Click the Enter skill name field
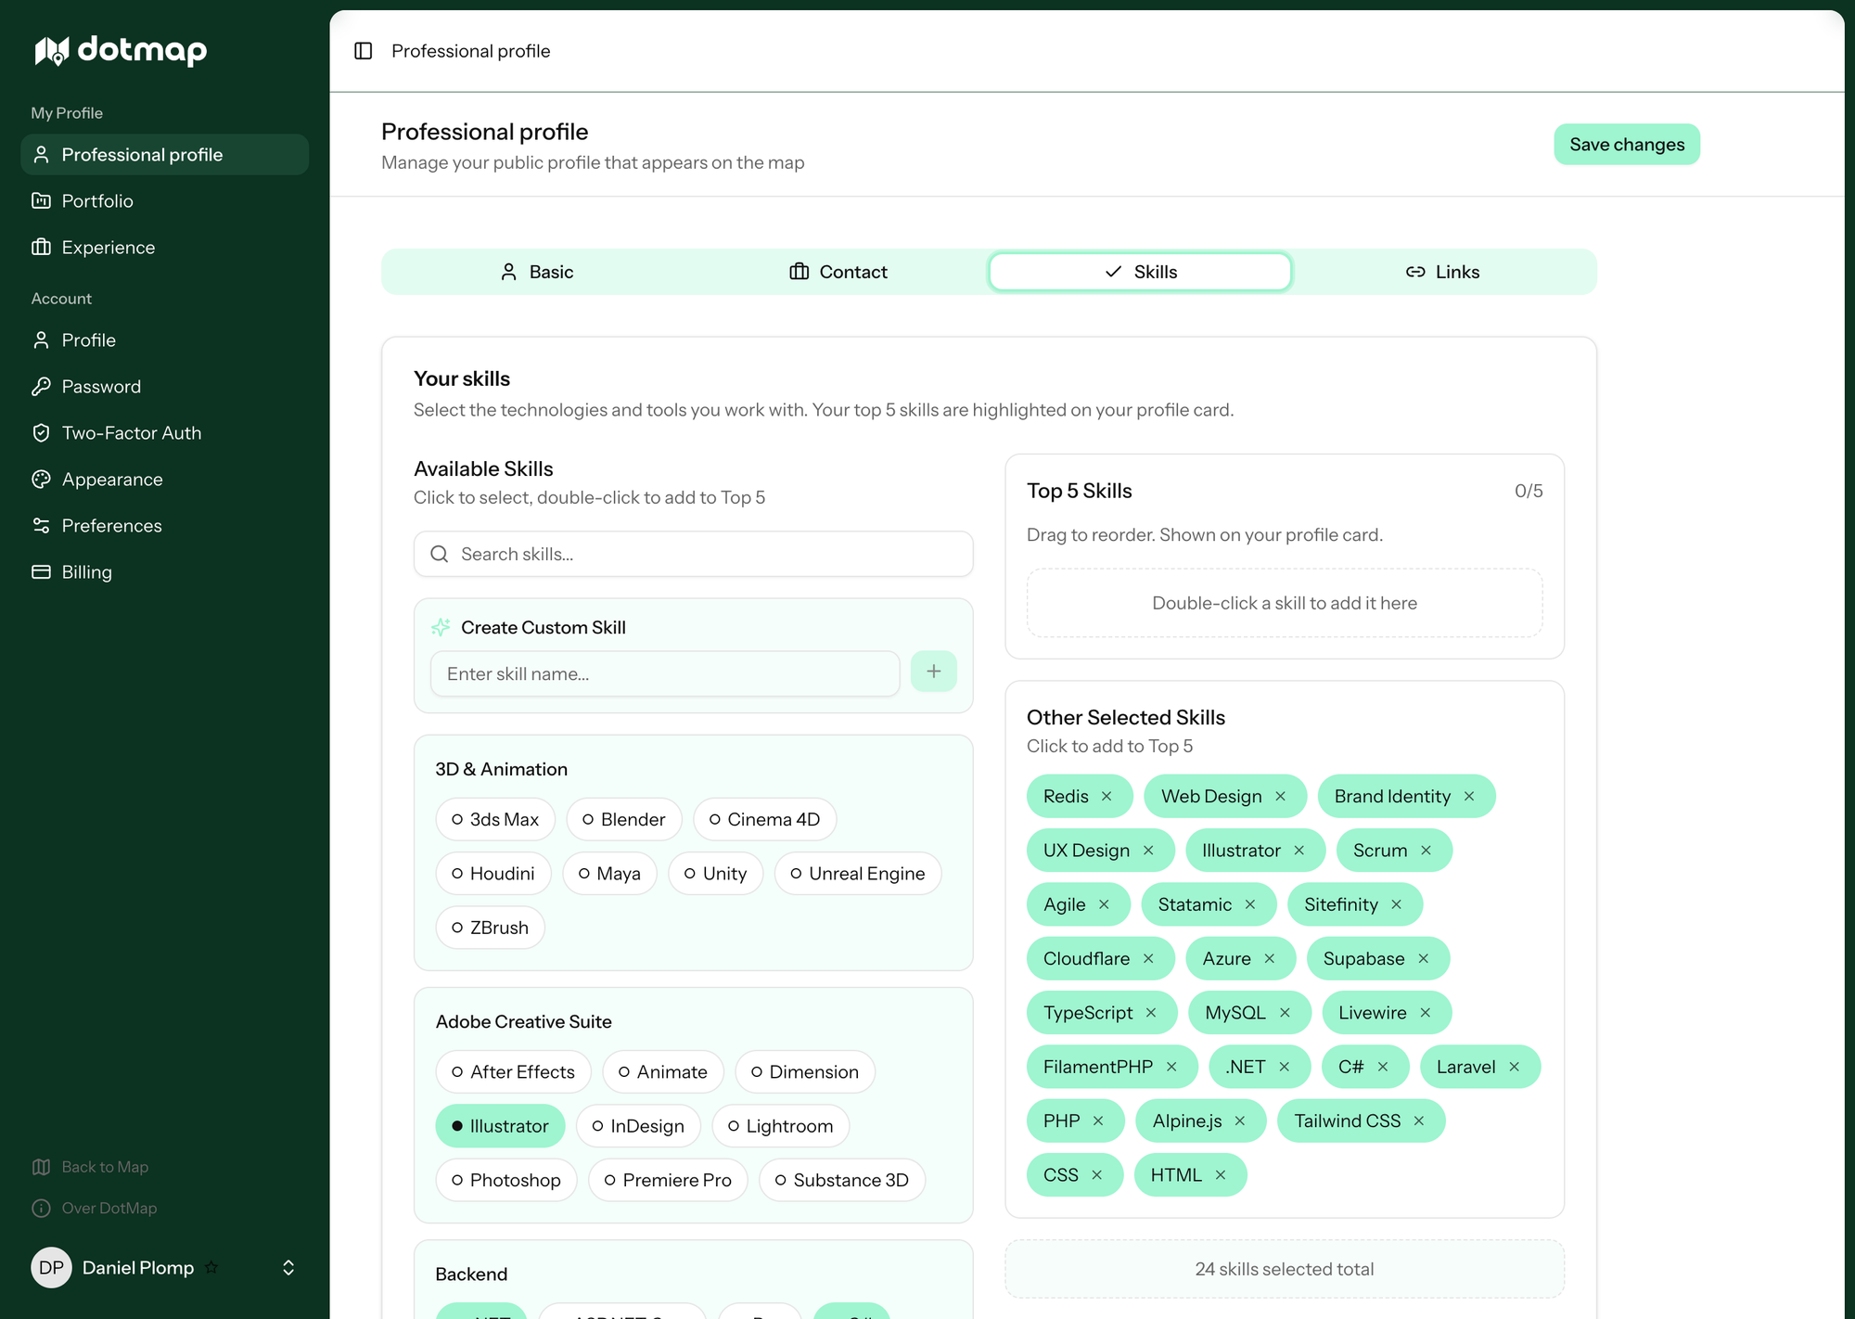Image resolution: width=1855 pixels, height=1319 pixels. 664,674
